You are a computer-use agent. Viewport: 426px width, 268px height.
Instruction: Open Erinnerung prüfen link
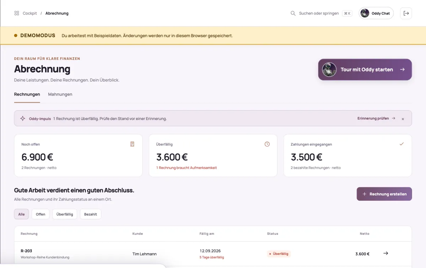(x=376, y=118)
